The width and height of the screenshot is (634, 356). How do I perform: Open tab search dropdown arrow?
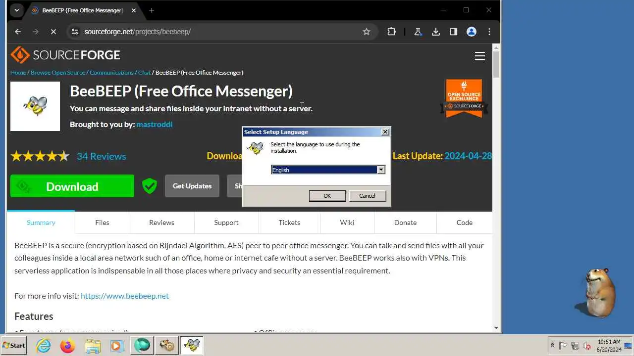16,10
